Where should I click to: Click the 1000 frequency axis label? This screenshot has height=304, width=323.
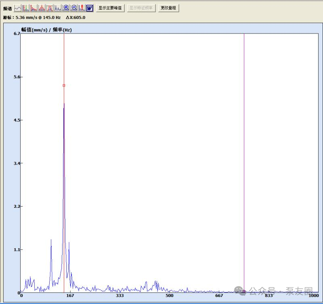[x=314, y=296]
